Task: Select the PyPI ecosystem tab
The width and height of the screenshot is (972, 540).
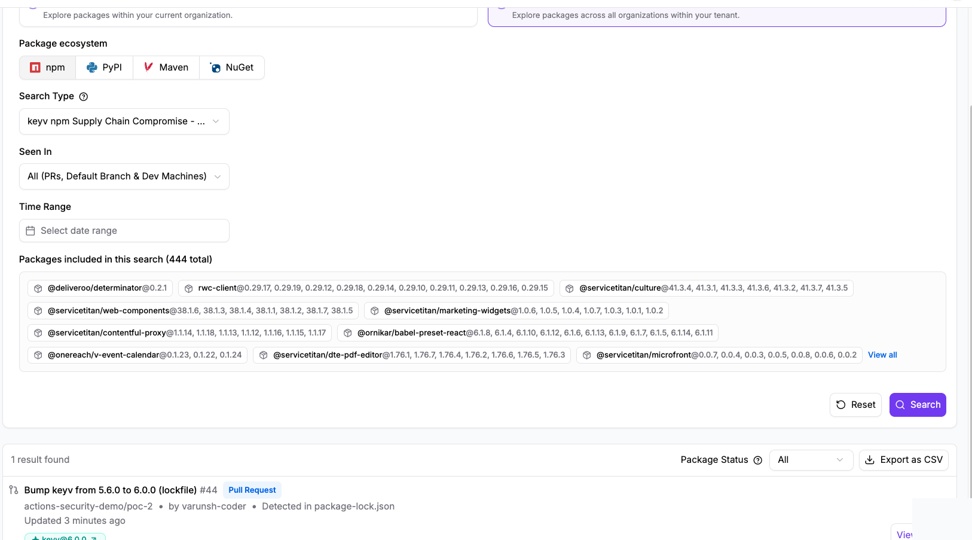Action: [105, 68]
